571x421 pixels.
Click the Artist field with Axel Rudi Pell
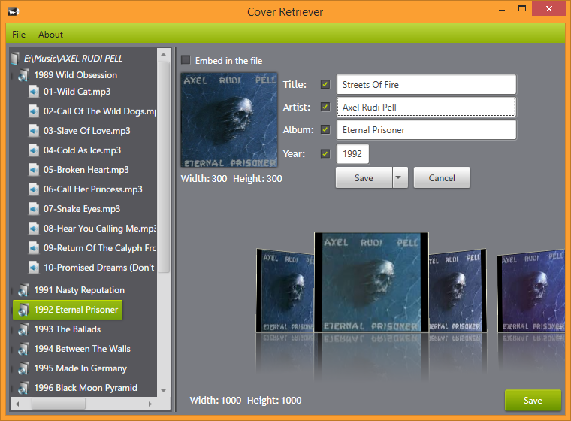tap(426, 108)
